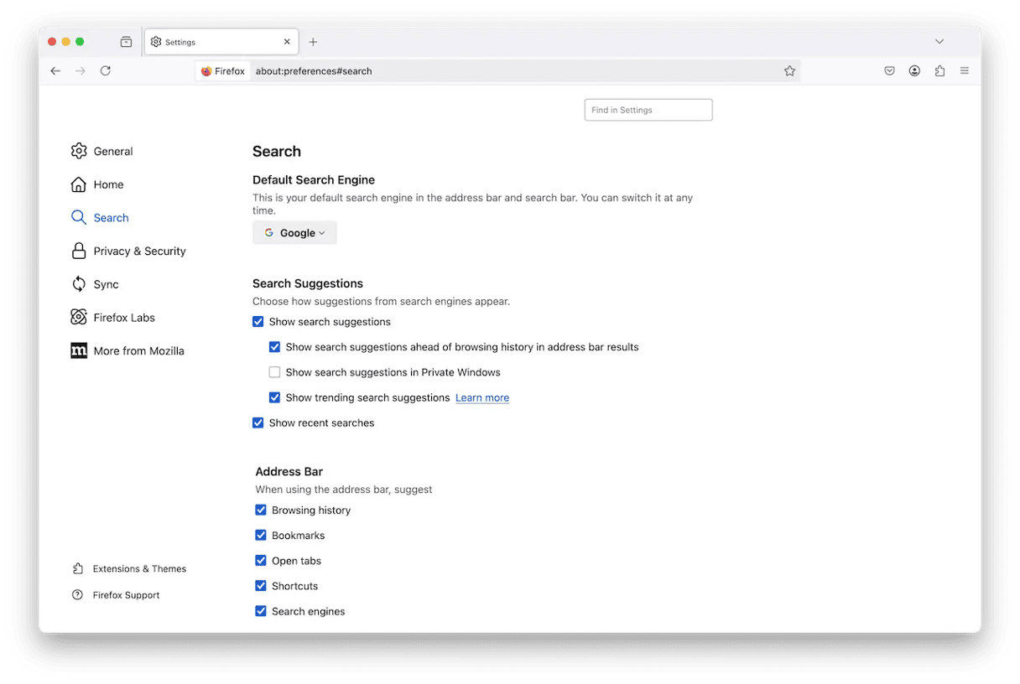Open the hamburger application menu

coord(965,71)
